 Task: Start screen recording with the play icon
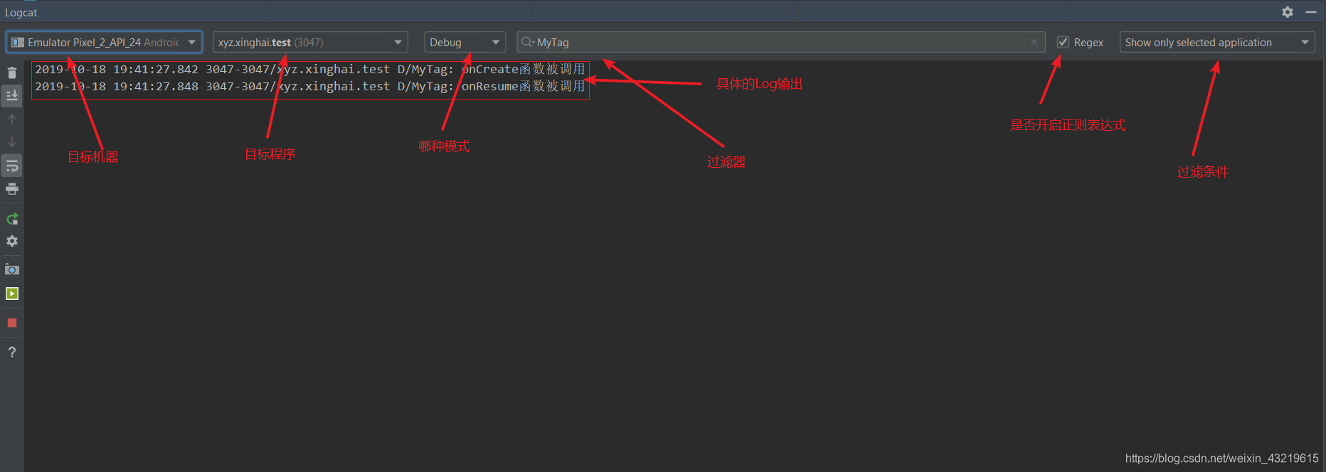pyautogui.click(x=12, y=294)
